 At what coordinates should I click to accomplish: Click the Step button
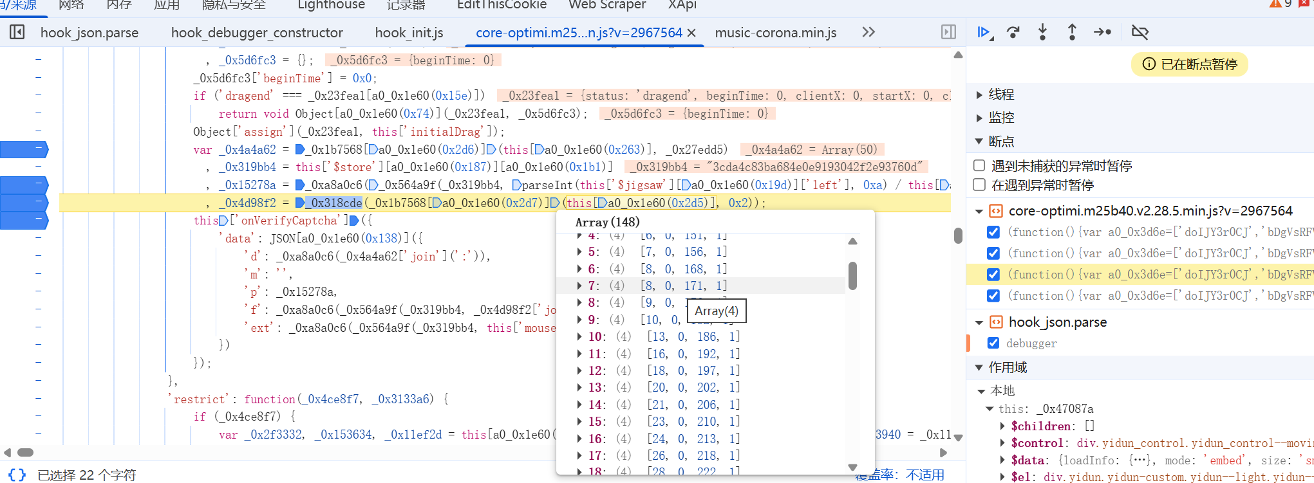pos(1102,32)
